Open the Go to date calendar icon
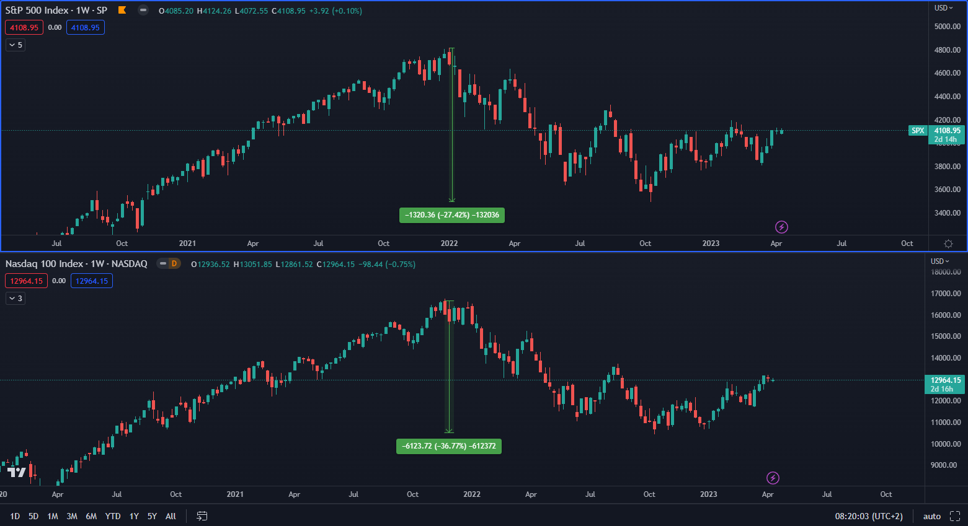This screenshot has width=968, height=526. tap(202, 516)
